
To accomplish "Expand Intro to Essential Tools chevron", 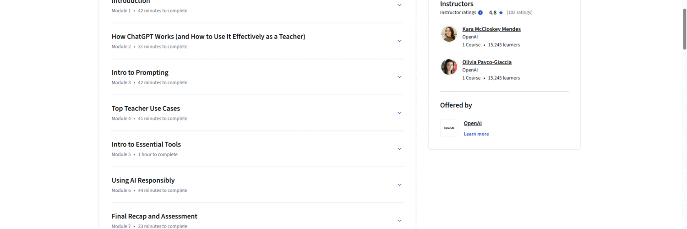I will (x=399, y=149).
